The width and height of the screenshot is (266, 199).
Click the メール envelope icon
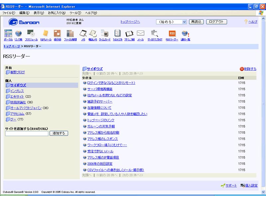tap(140, 33)
